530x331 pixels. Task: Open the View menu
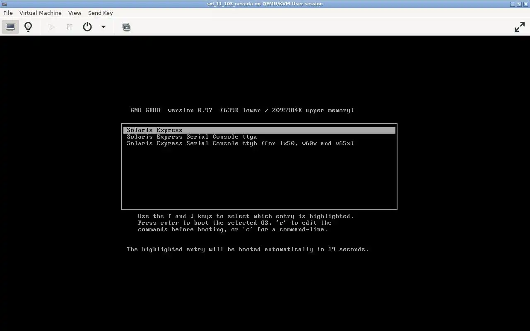pyautogui.click(x=75, y=13)
